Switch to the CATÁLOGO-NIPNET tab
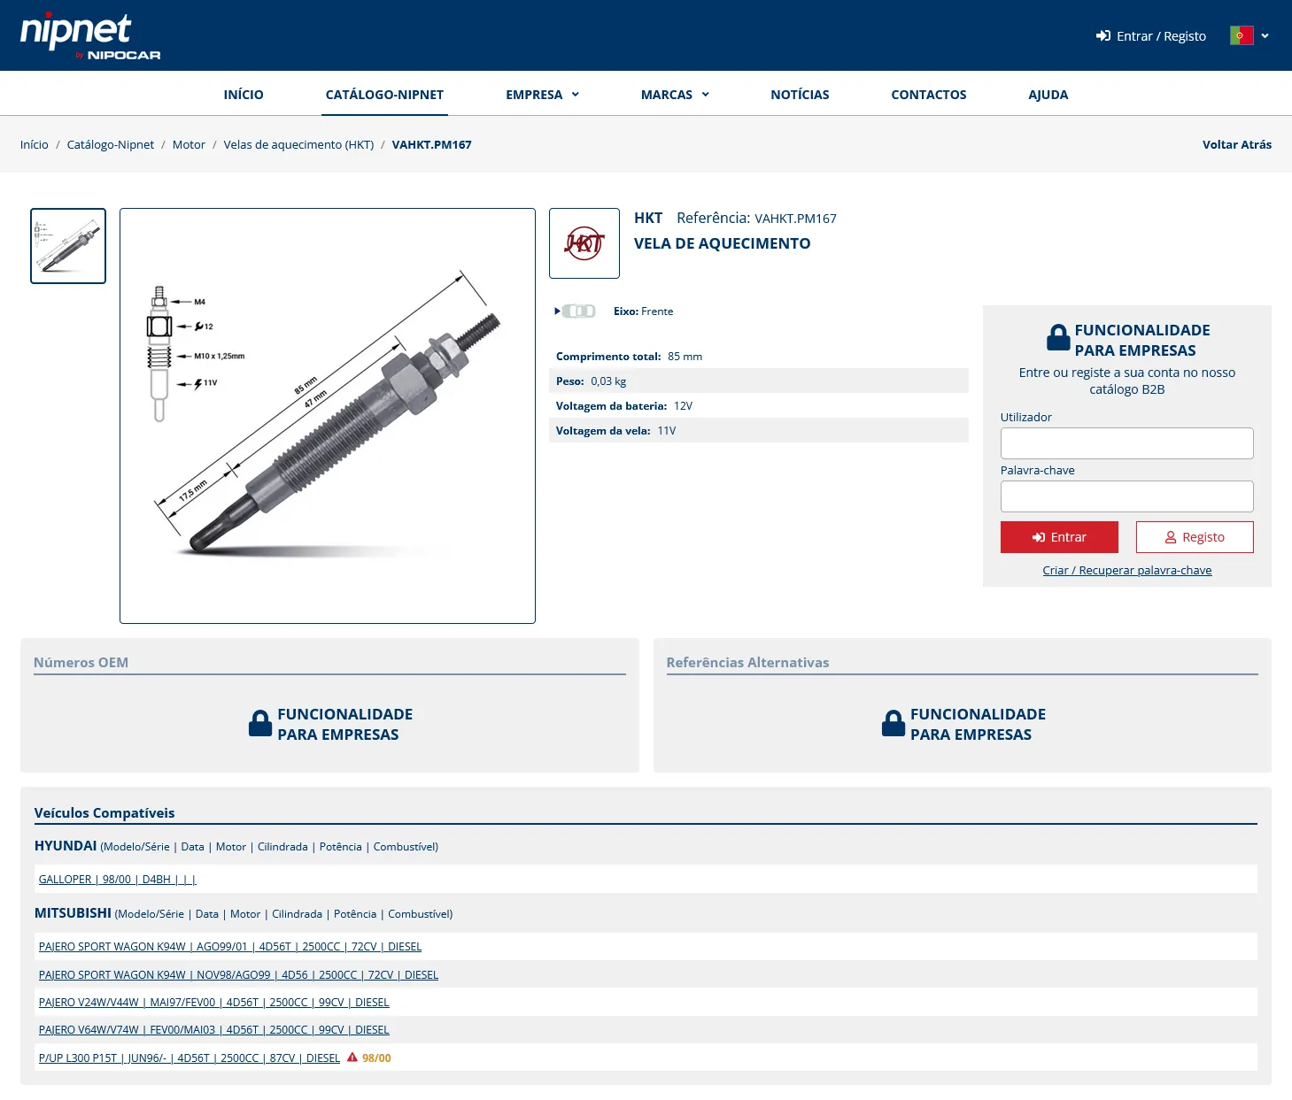Screen dimensions: 1292x1100 [384, 94]
